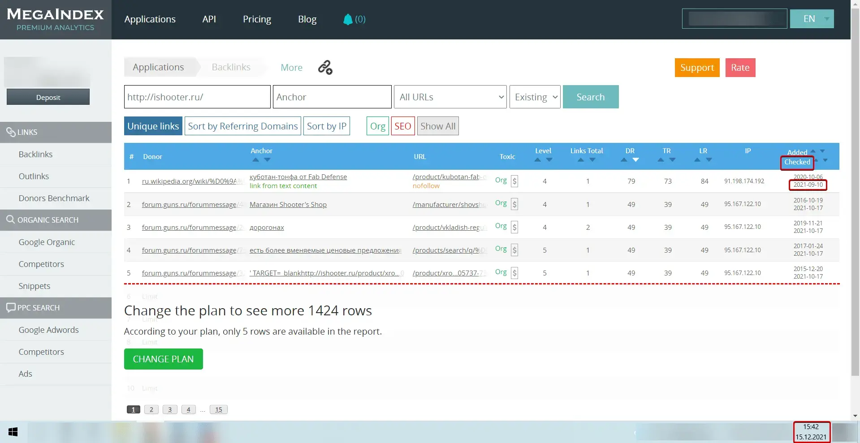Click the dollar icon in row 1
Viewport: 860px width, 443px height.
coord(514,181)
